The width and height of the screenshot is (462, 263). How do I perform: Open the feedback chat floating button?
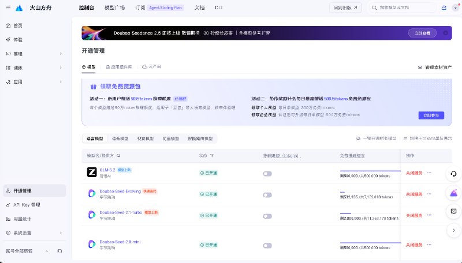[x=454, y=212]
